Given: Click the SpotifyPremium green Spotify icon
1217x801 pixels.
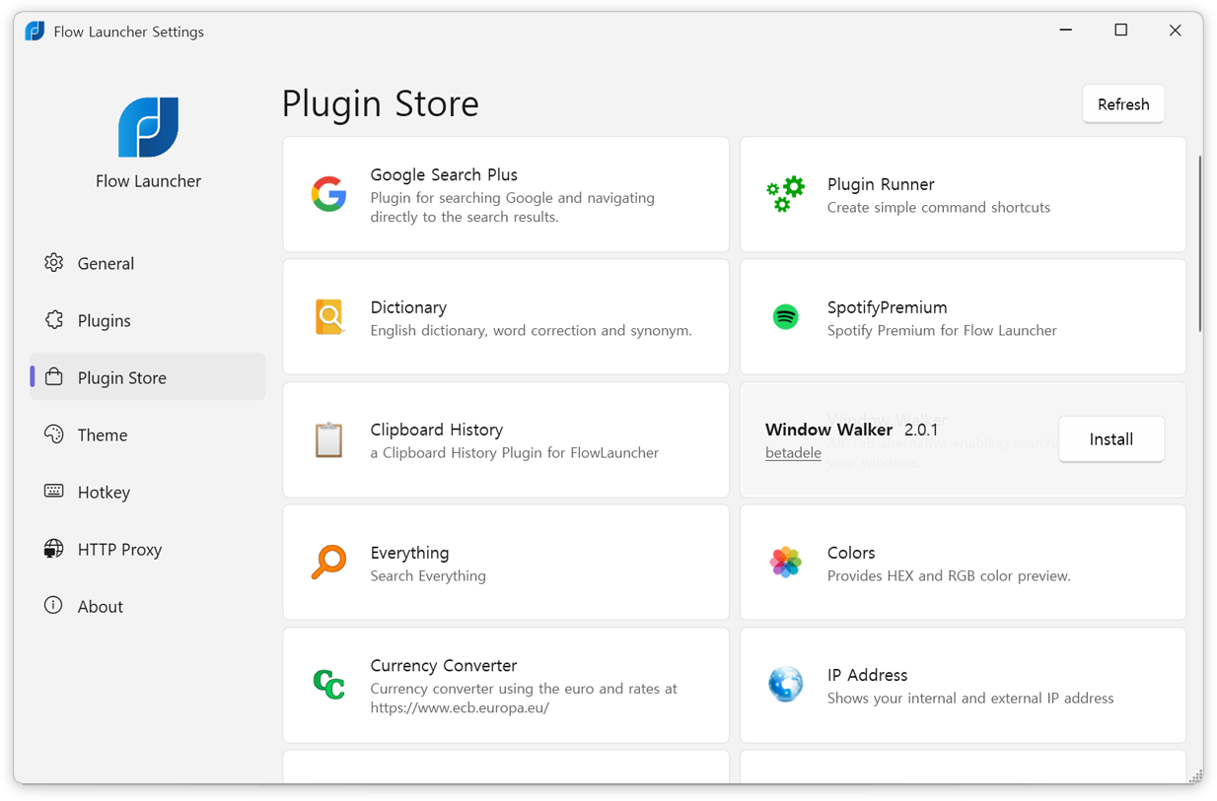Looking at the screenshot, I should pos(785,317).
